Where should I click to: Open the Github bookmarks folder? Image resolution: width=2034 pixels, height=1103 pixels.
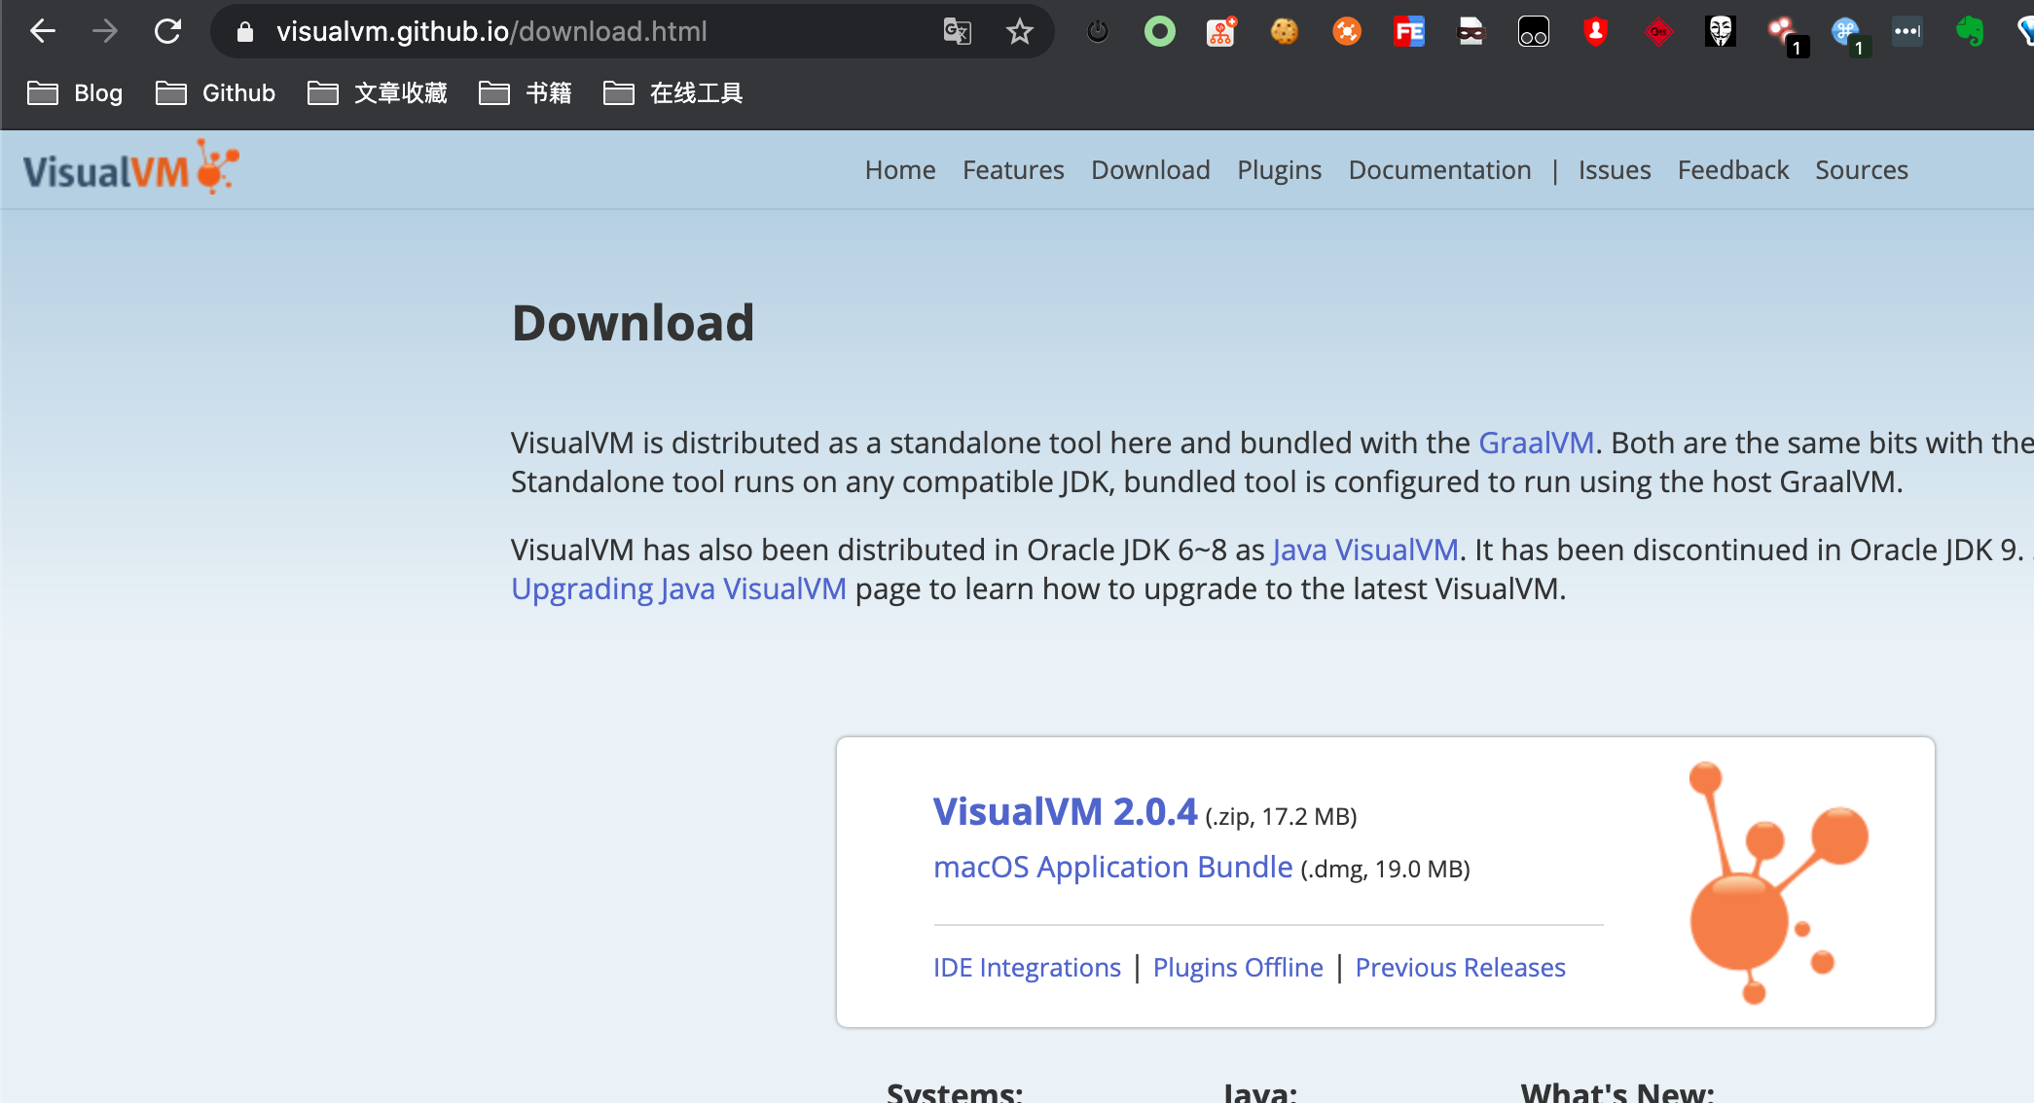coord(215,93)
